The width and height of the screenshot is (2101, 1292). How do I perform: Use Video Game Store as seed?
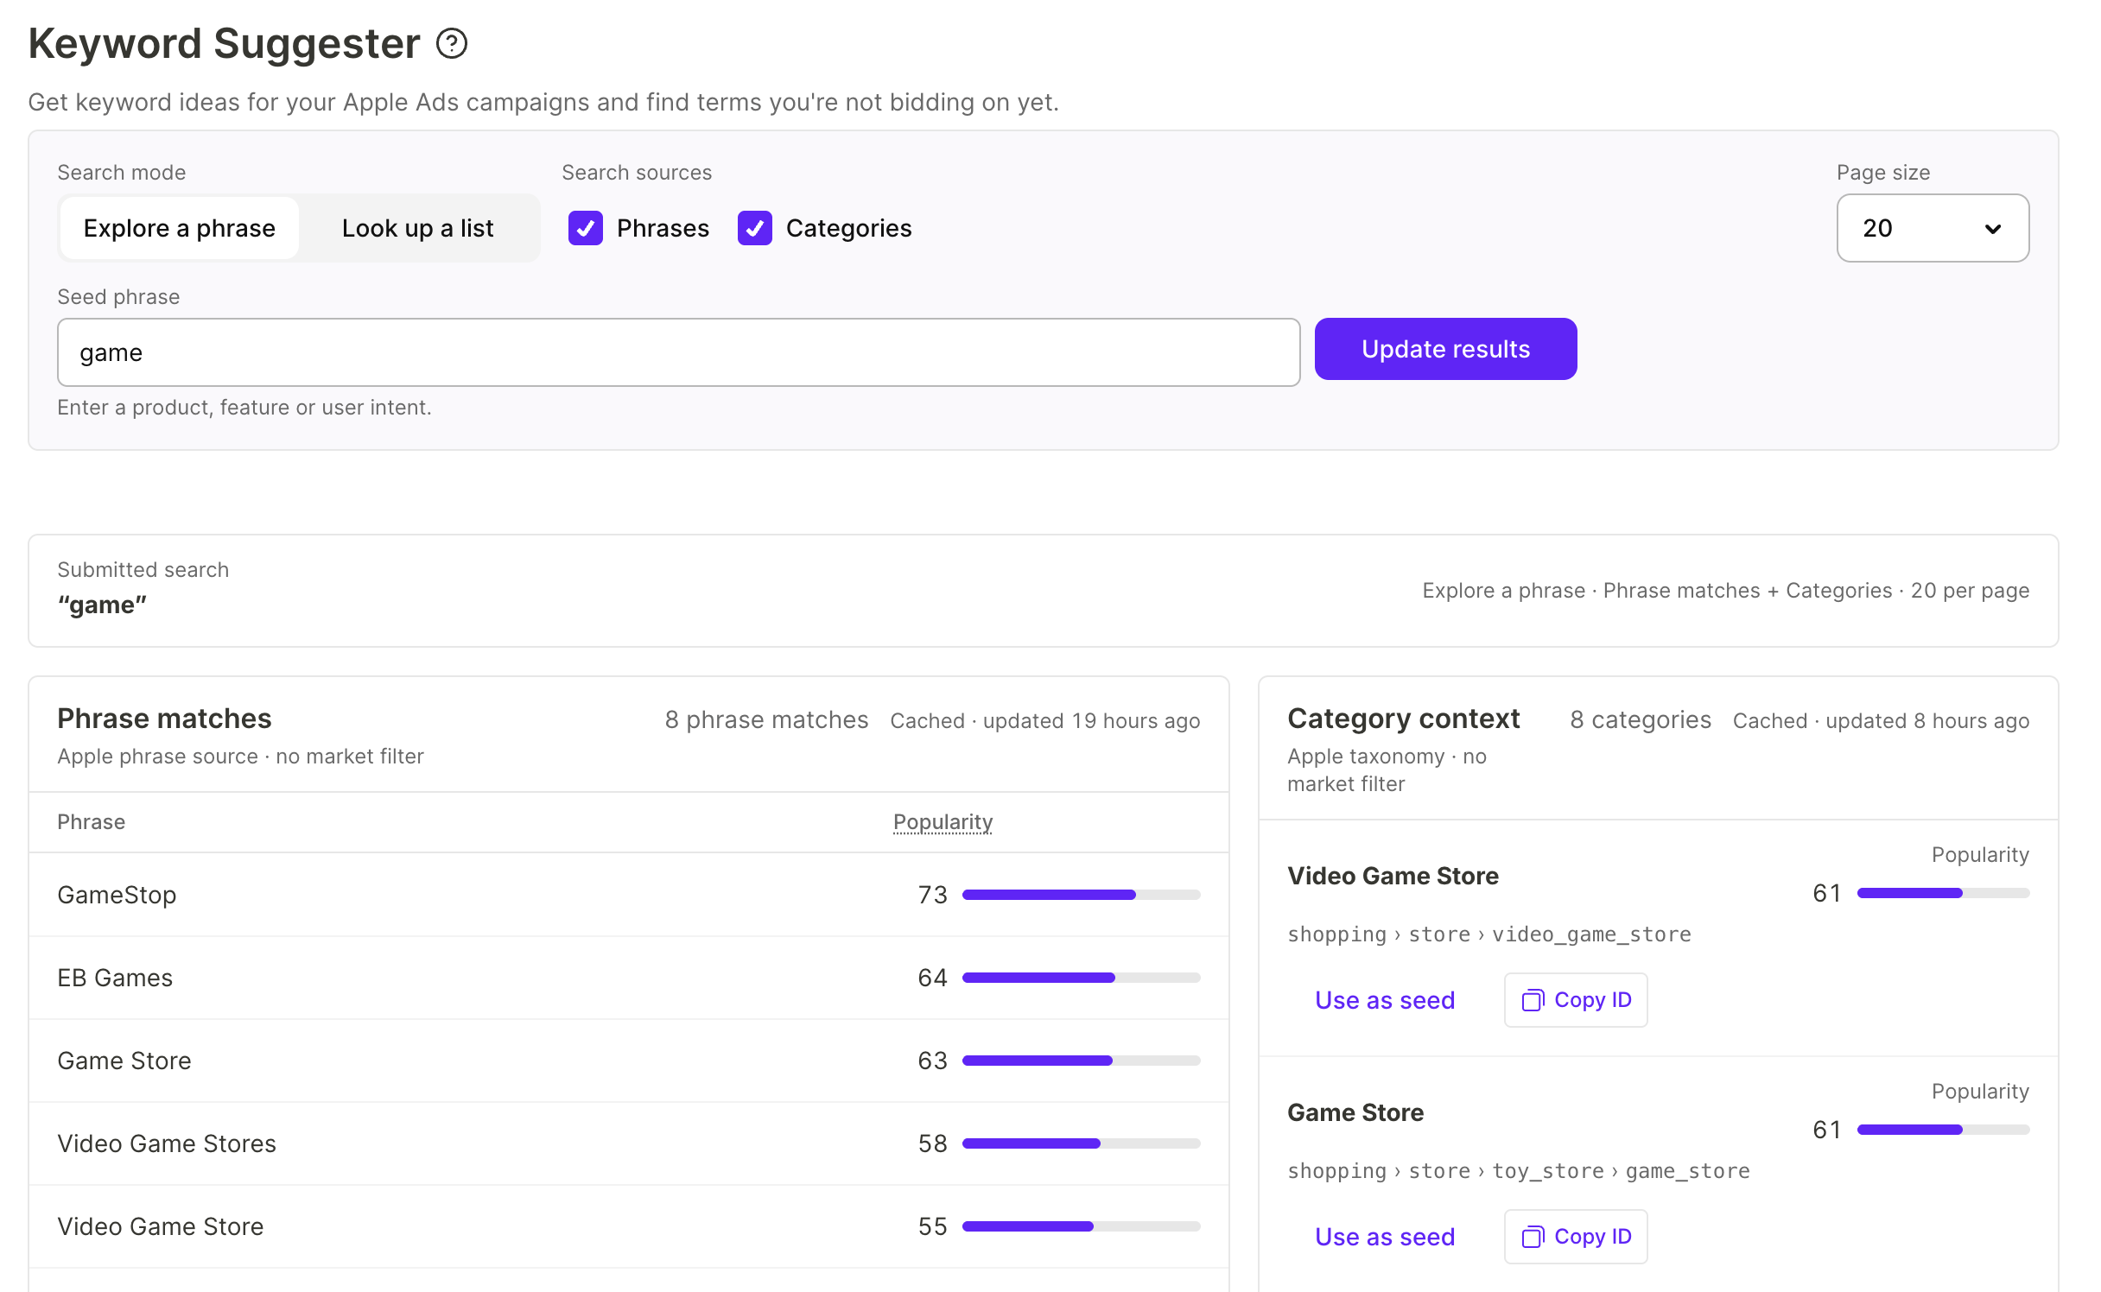coord(1385,1000)
